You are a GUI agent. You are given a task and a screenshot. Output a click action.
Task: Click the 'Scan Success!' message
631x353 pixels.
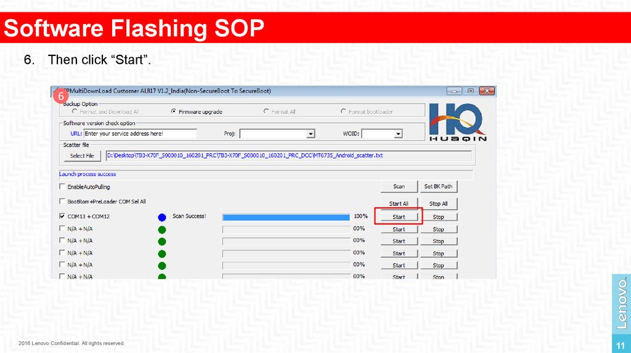[x=189, y=216]
